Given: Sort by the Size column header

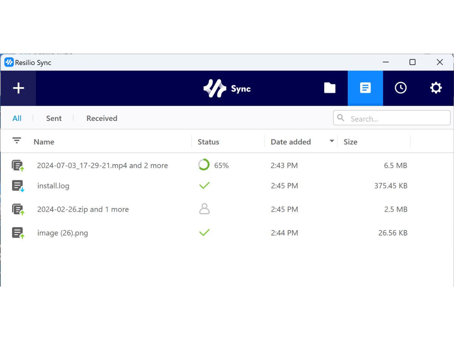Looking at the screenshot, I should pyautogui.click(x=350, y=142).
